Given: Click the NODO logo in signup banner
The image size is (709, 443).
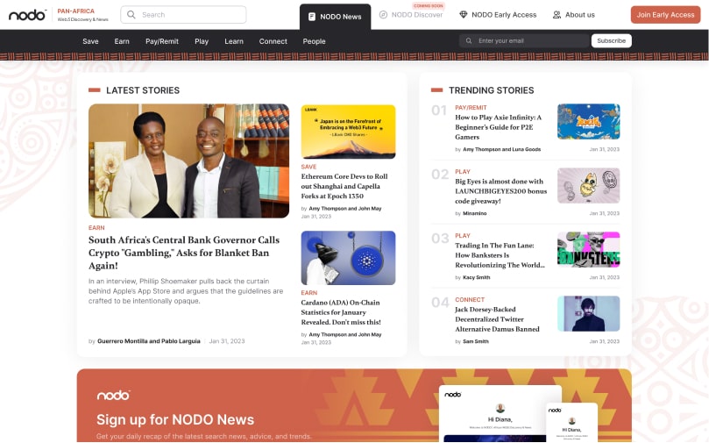Looking at the screenshot, I should [113, 396].
